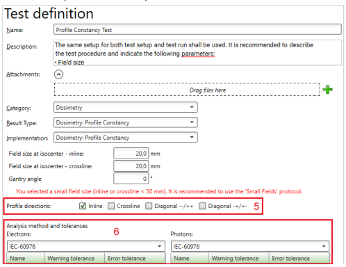The height and width of the screenshot is (267, 346).
Task: Click inside the Description text box
Action: [197, 53]
